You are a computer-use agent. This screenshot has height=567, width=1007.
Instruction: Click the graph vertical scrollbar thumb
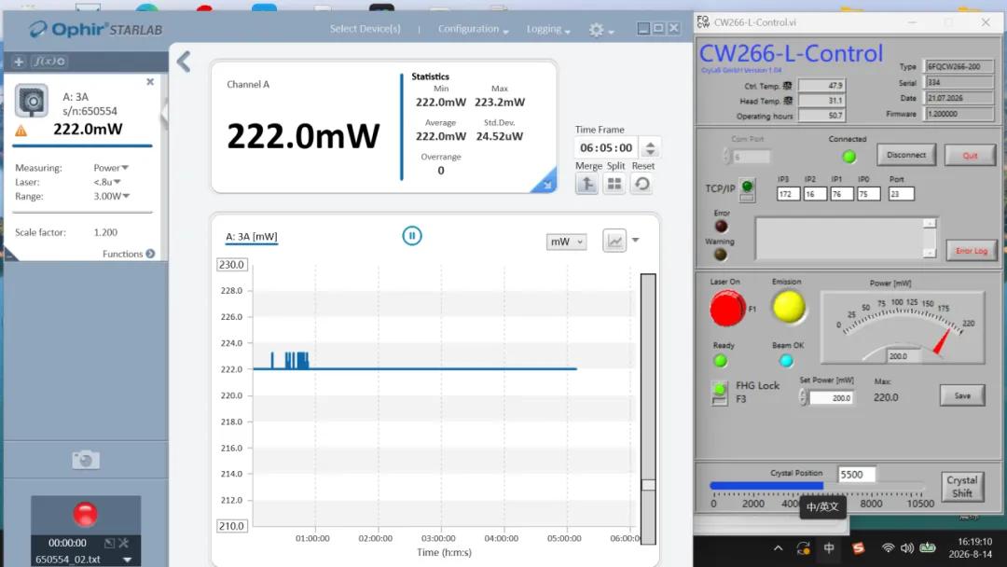(x=648, y=485)
